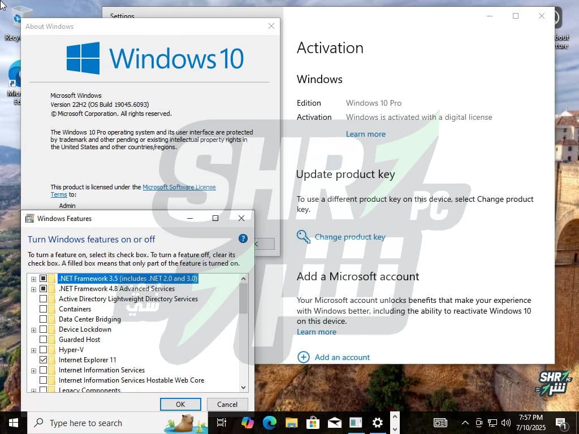
Task: Open File Explorer from the taskbar
Action: [x=291, y=423]
